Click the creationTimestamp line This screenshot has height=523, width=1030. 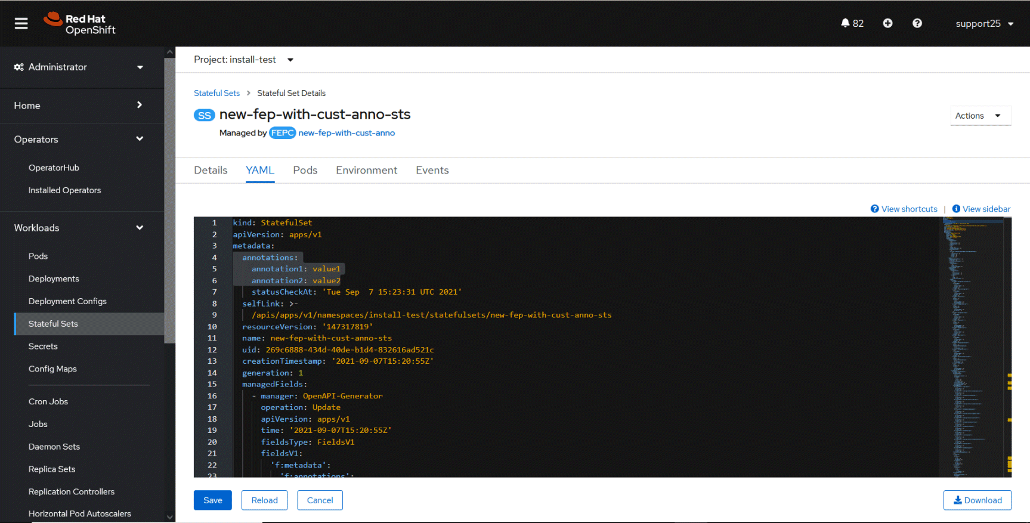[x=338, y=361]
